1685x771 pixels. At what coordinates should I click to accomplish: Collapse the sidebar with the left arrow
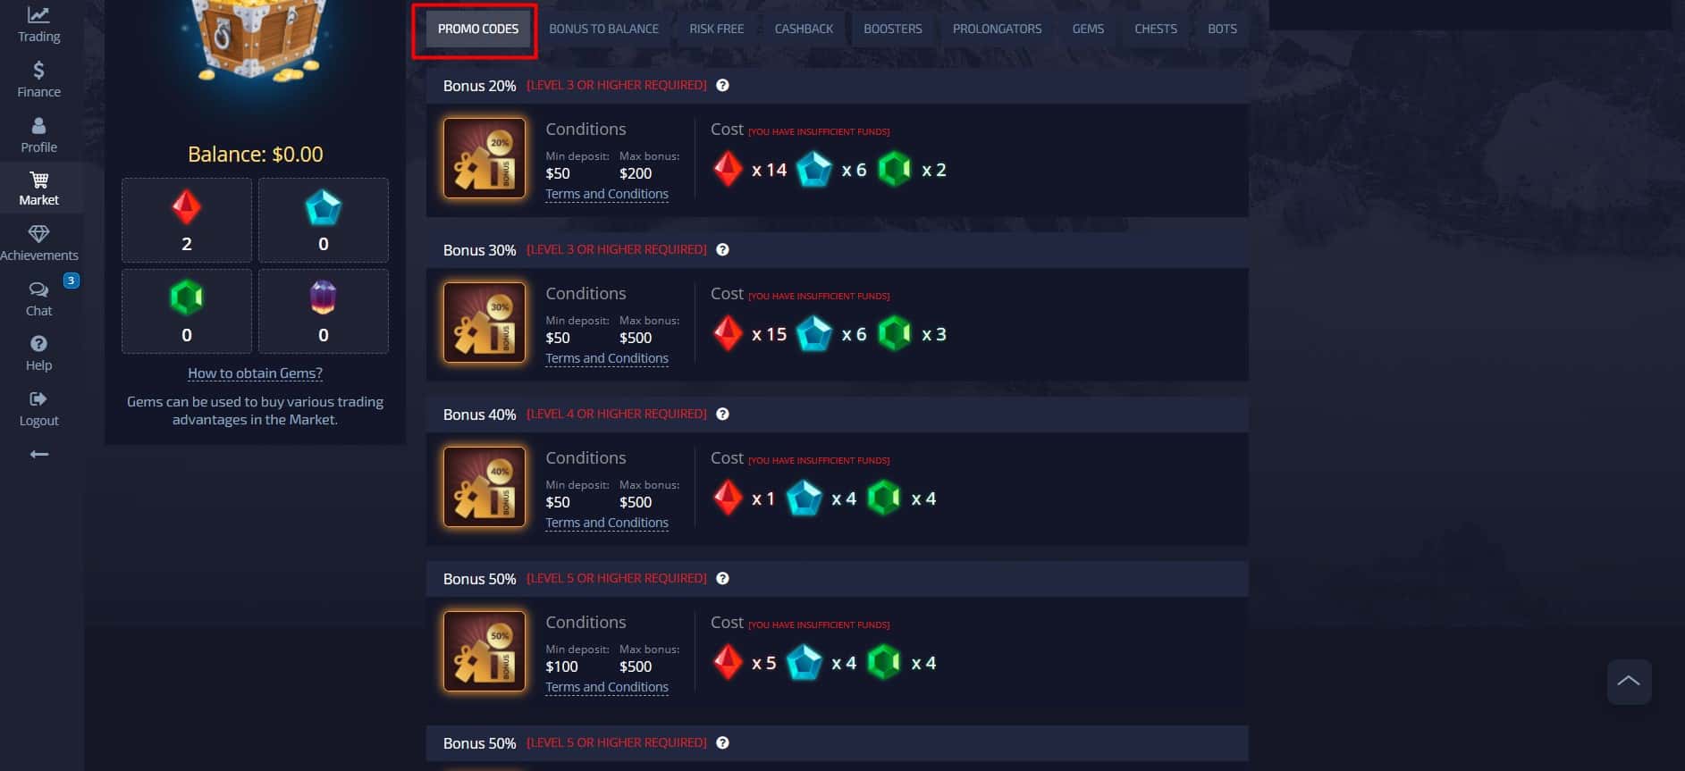(39, 455)
